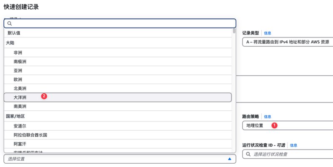
Task: Collapse the 选择位置 dropdown
Action: click(x=120, y=159)
